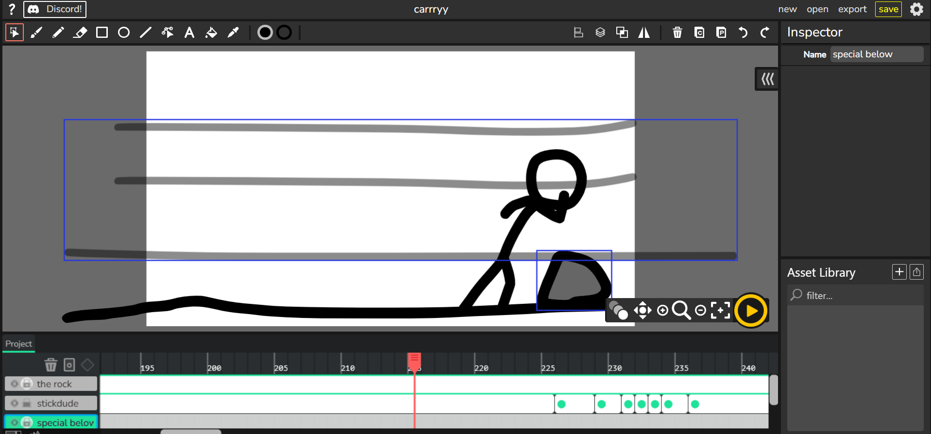Image resolution: width=931 pixels, height=434 pixels.
Task: Toggle visibility of the rock layer
Action: (15, 384)
